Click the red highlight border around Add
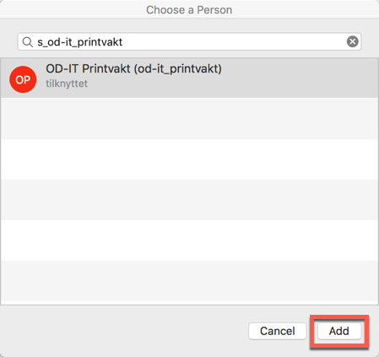 pyautogui.click(x=339, y=316)
